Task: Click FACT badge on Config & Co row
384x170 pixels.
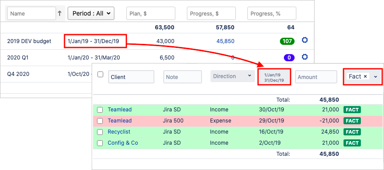Action: pyautogui.click(x=352, y=143)
